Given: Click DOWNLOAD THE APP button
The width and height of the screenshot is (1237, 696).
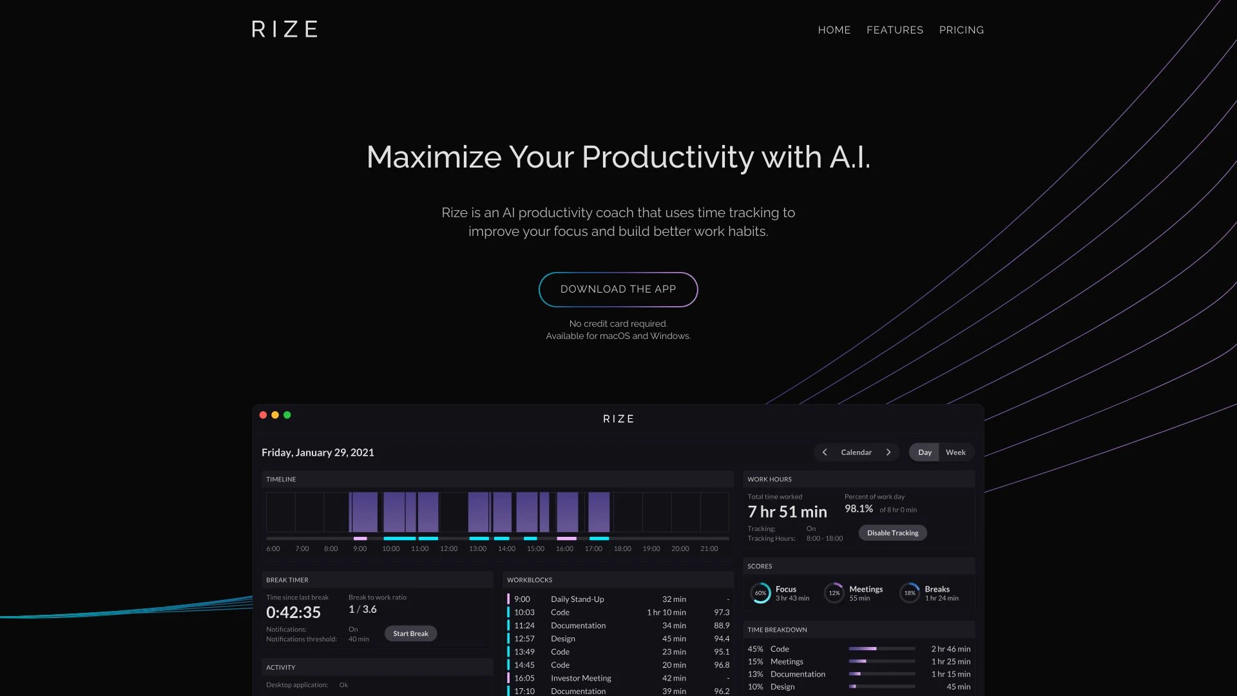Looking at the screenshot, I should tap(618, 289).
